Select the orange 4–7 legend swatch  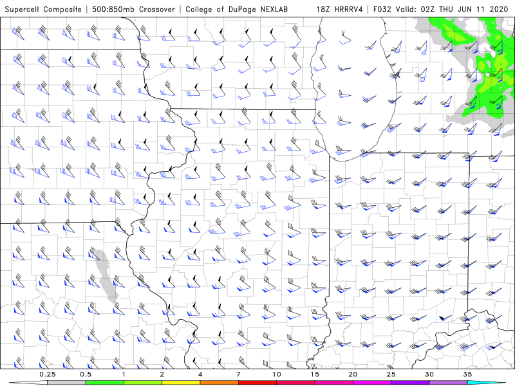tap(219, 383)
